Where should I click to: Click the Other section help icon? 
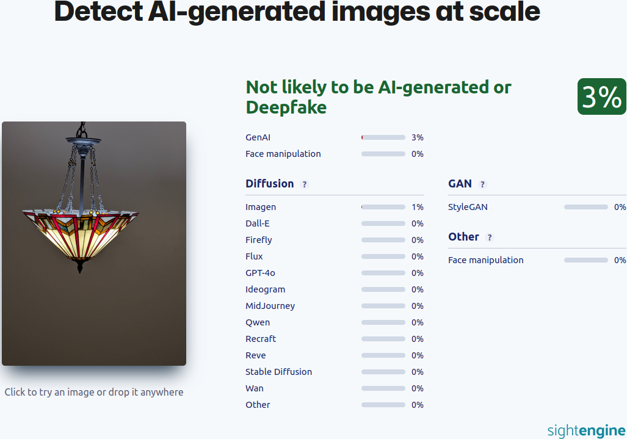490,238
